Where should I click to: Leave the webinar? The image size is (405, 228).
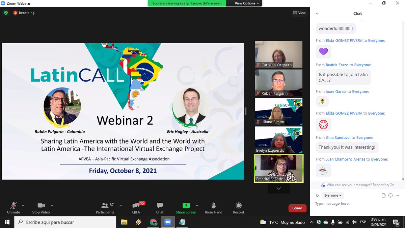[297, 208]
